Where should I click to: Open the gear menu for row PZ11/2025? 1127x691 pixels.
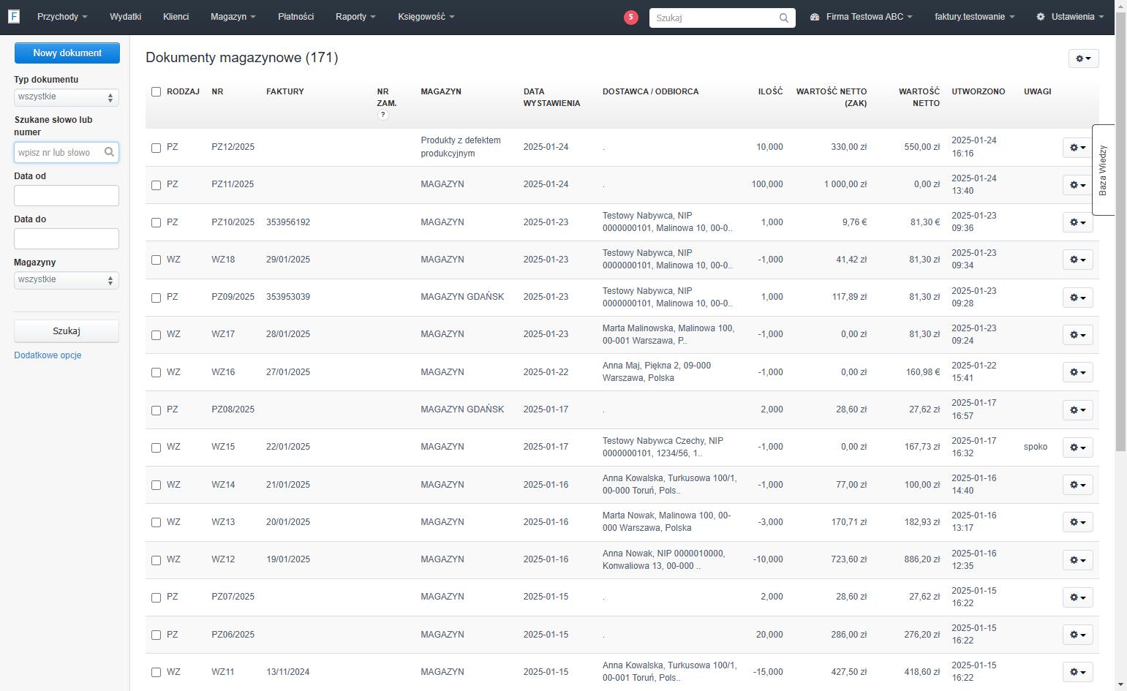[x=1077, y=185]
